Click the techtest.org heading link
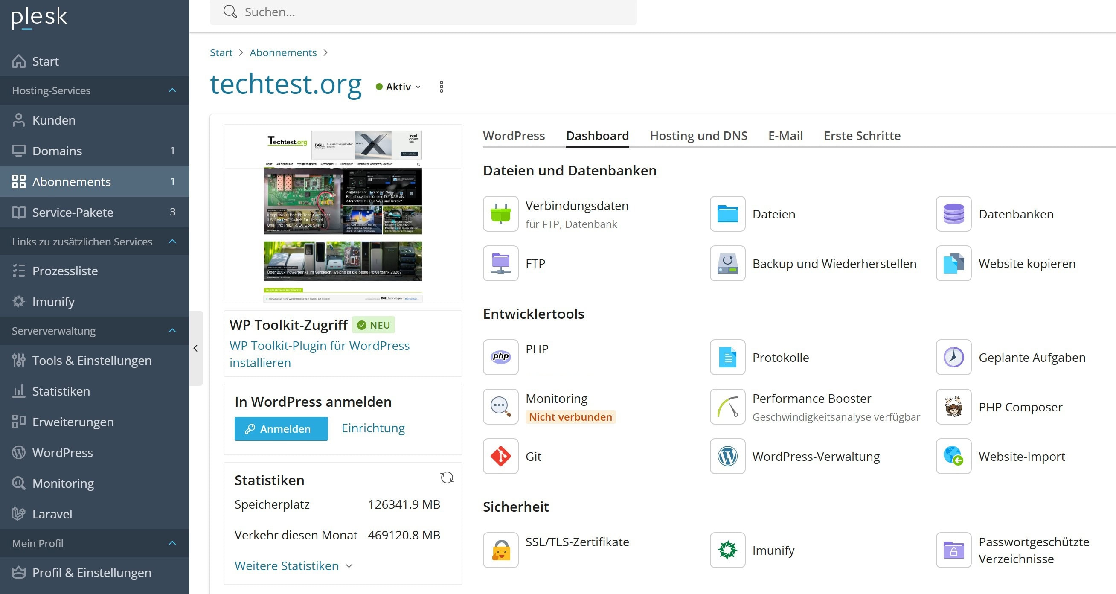 [285, 84]
